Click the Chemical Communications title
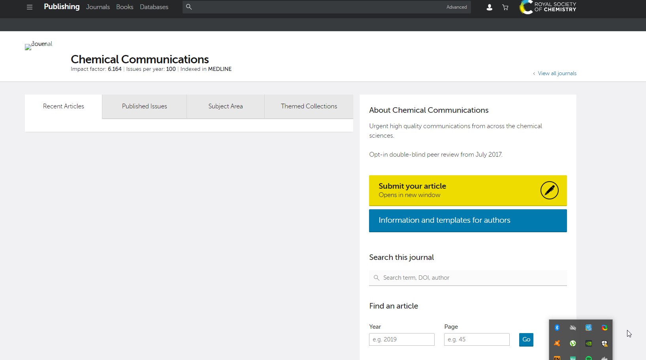646x360 pixels. pos(140,59)
